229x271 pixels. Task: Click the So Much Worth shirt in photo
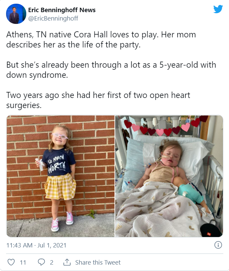(58, 163)
